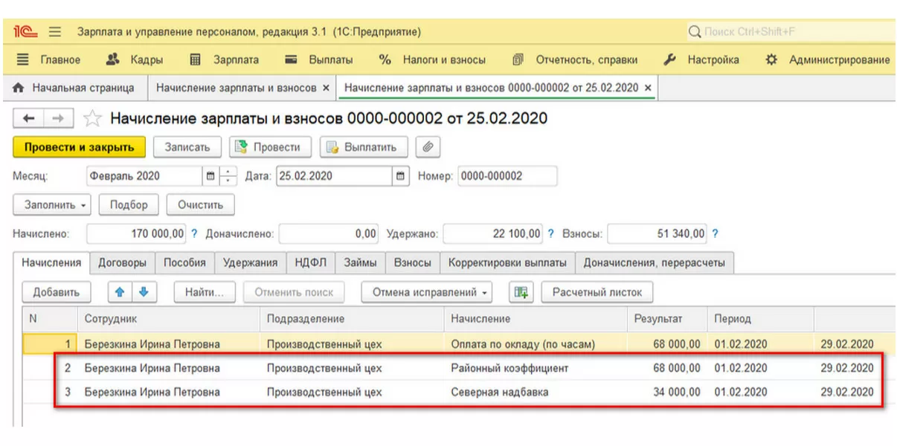Open calendar picker for Дата field
Image resolution: width=897 pixels, height=446 pixels.
tap(402, 176)
